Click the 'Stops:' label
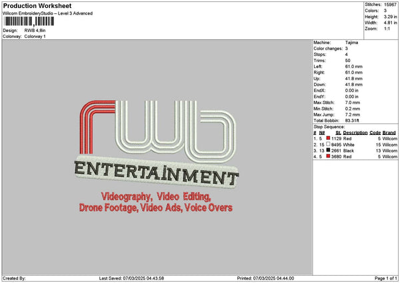This screenshot has height=283, width=400. pyautogui.click(x=320, y=55)
